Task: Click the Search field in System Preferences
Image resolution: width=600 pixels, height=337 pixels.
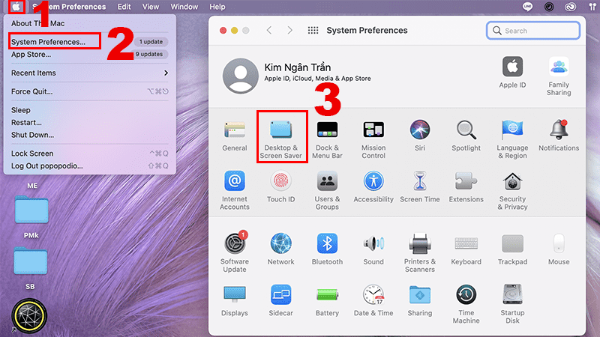Action: [x=533, y=31]
